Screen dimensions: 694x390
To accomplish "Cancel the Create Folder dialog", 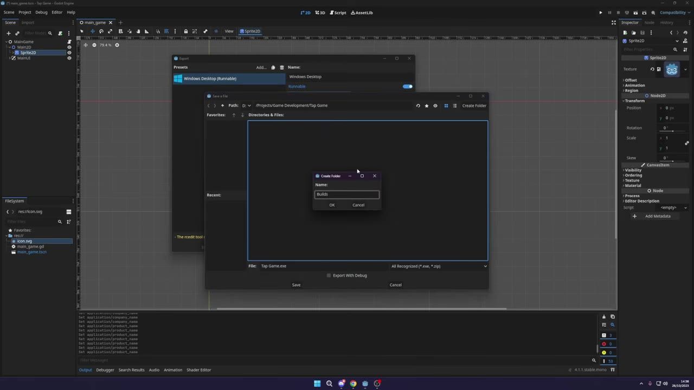I will [358, 205].
